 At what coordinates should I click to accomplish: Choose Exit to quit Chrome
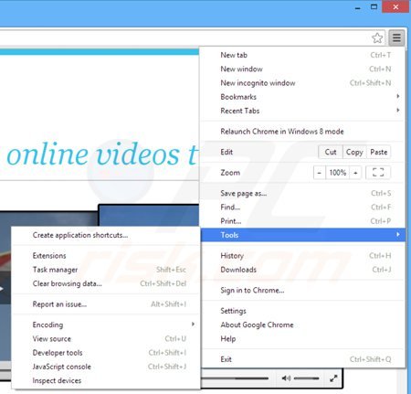[x=303, y=359]
